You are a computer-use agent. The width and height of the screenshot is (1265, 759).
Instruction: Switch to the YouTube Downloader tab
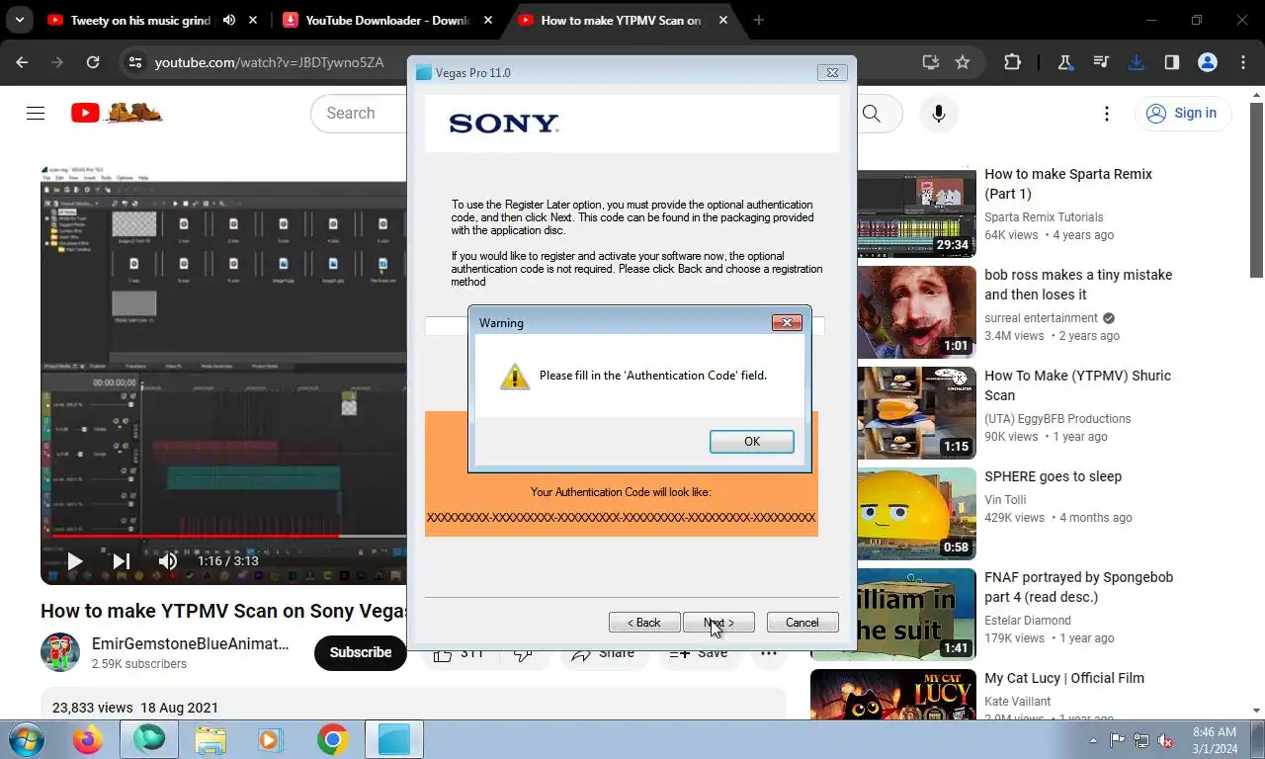coord(387,20)
